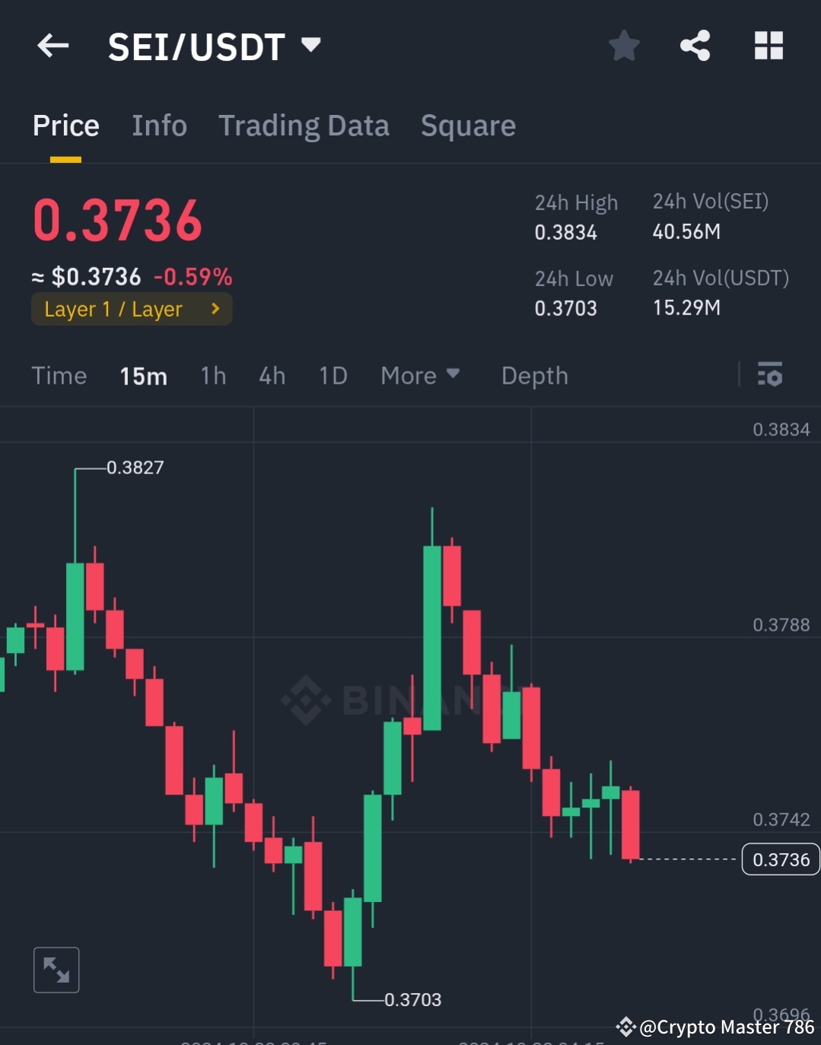Tap the large 0.3736 price display

117,221
